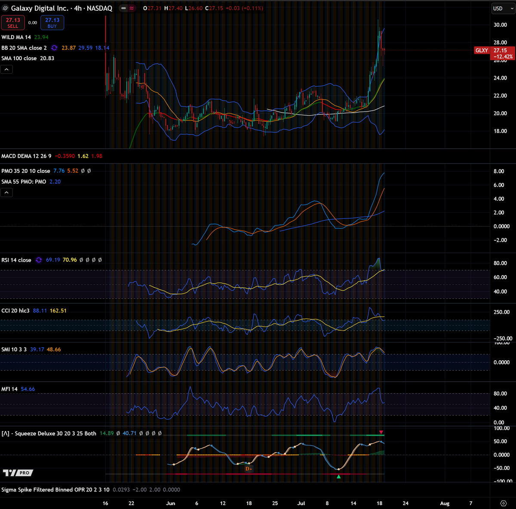Click the 8.00 PMO scale label
Image resolution: width=516 pixels, height=509 pixels.
tap(499, 171)
